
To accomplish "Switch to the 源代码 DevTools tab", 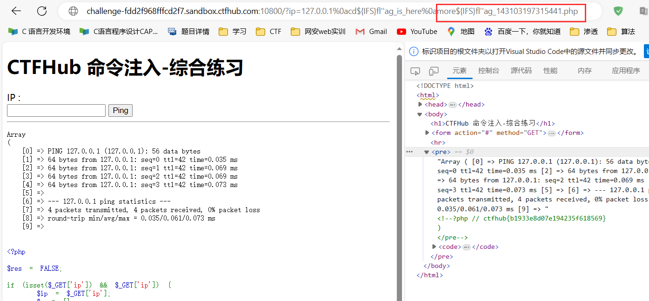I will tap(521, 71).
